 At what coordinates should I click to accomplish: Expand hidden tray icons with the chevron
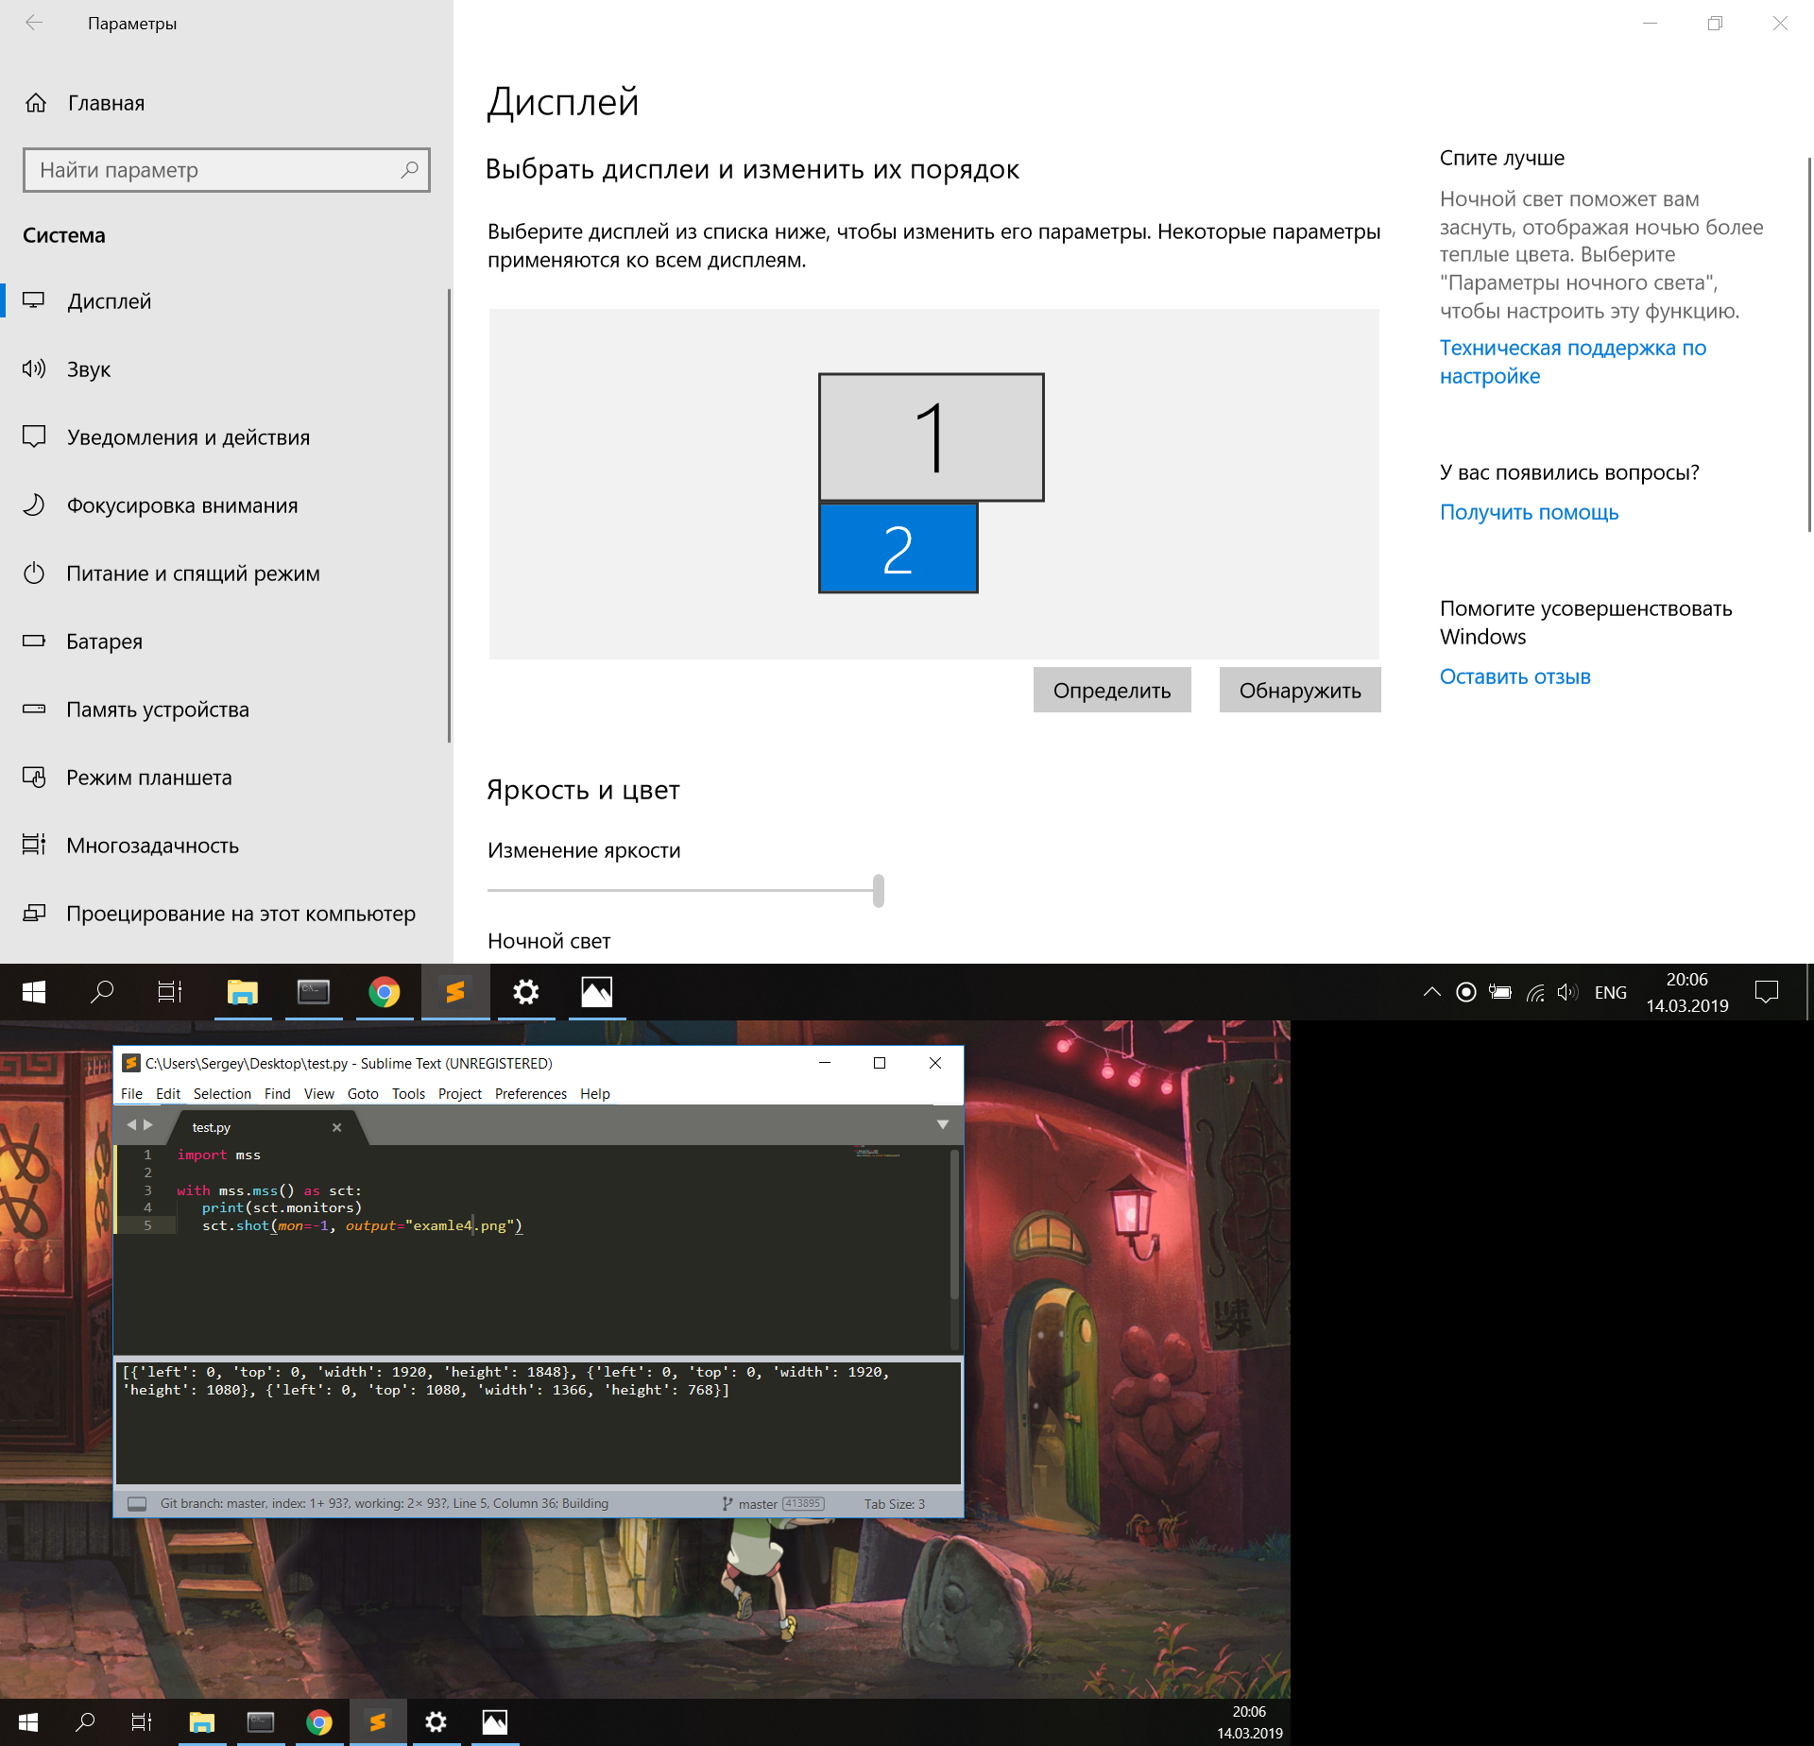click(1430, 992)
